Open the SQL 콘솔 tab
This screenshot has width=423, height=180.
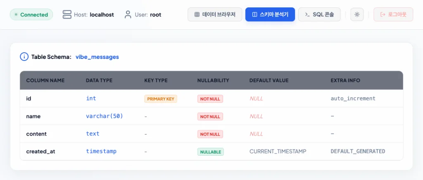click(319, 14)
